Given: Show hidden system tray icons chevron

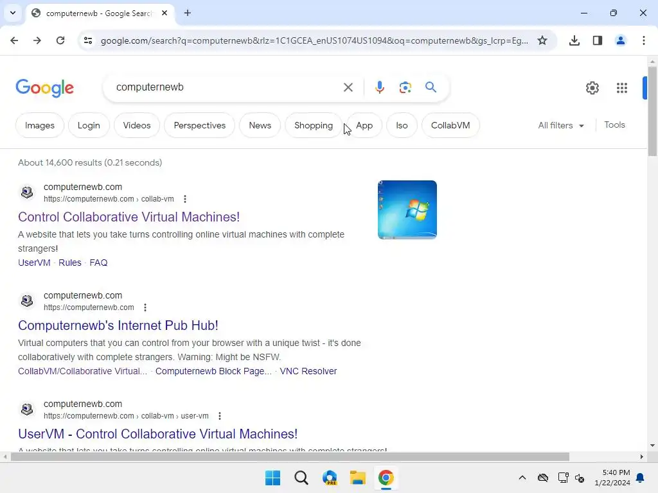Looking at the screenshot, I should pyautogui.click(x=522, y=478).
